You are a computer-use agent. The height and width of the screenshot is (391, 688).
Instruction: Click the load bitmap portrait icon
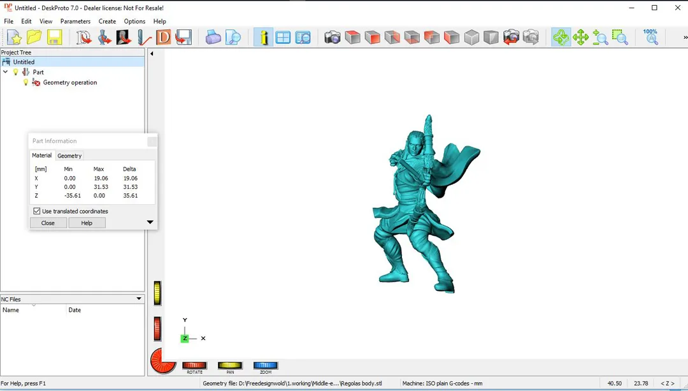point(124,38)
